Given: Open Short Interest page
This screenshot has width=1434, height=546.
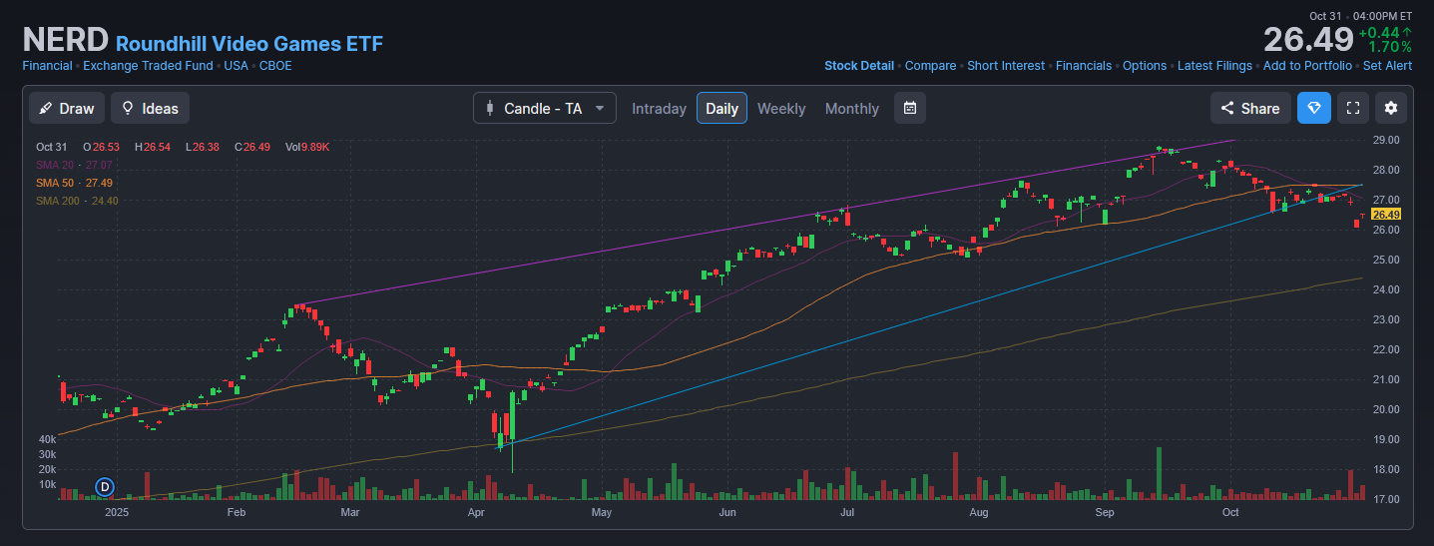Looking at the screenshot, I should 1006,66.
